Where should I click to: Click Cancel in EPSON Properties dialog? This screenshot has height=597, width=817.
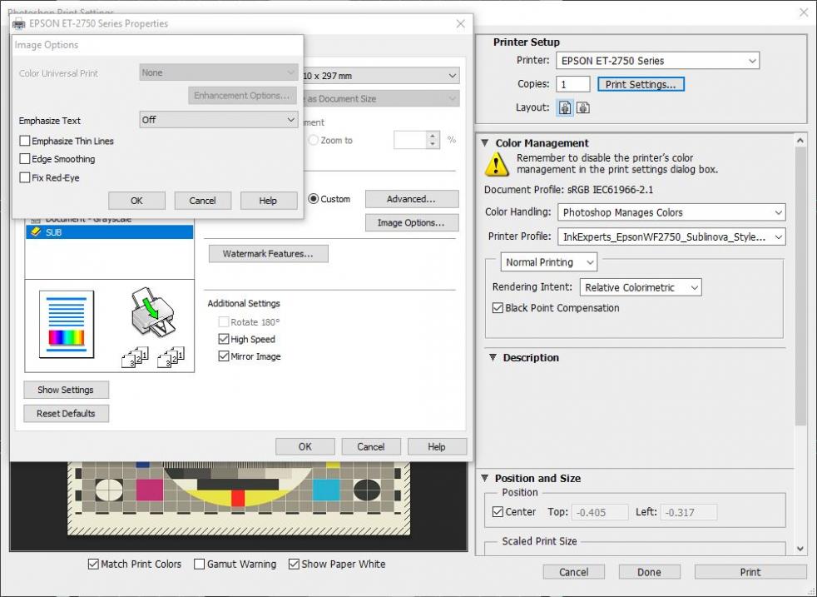371,446
